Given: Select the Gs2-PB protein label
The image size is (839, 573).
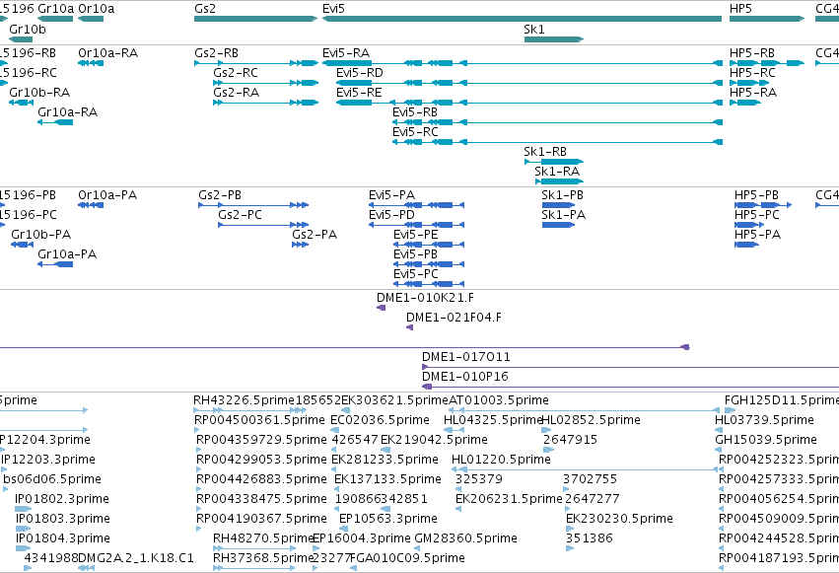Looking at the screenshot, I should (x=220, y=195).
